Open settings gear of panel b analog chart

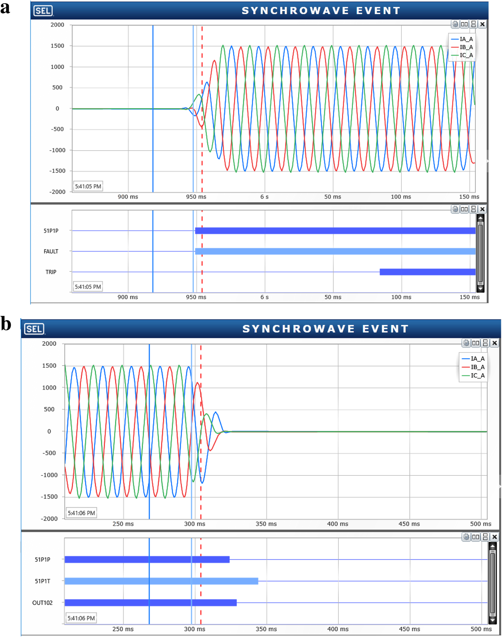[467, 343]
